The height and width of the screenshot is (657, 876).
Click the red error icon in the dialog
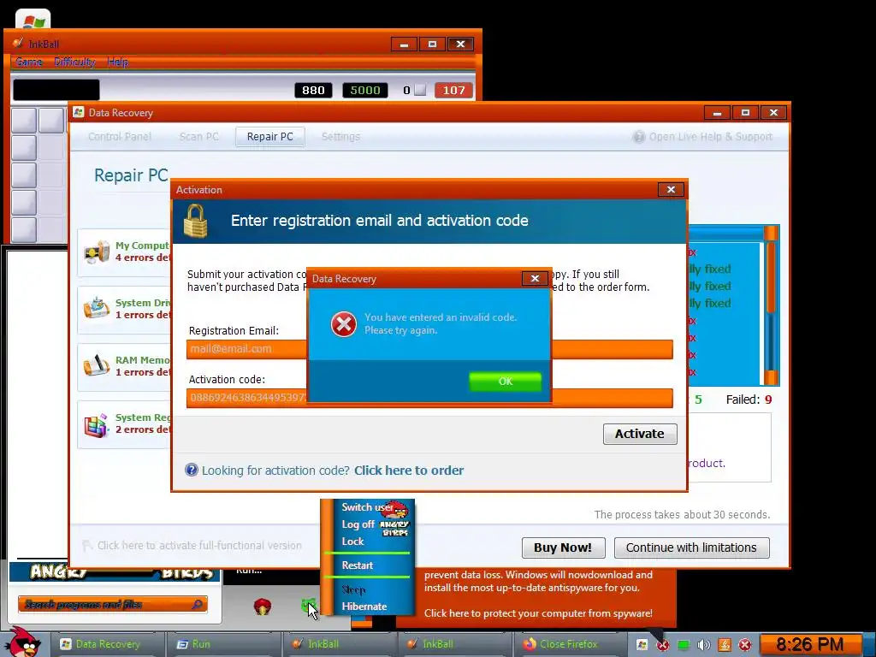pyautogui.click(x=344, y=324)
